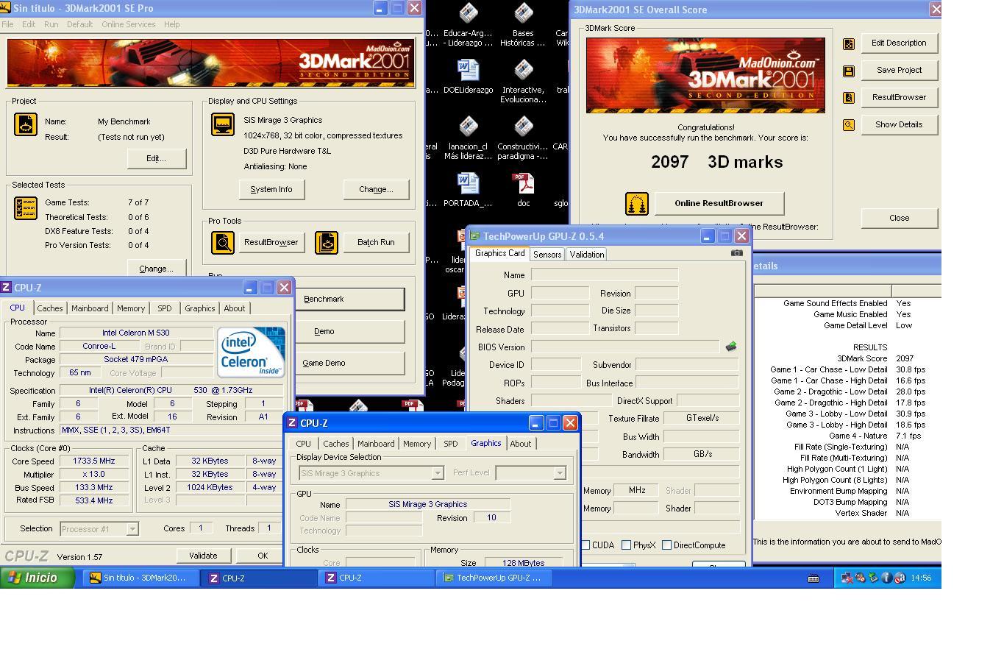The image size is (1004, 652).
Task: Click the GPU-Z title bar icon
Action: point(475,236)
